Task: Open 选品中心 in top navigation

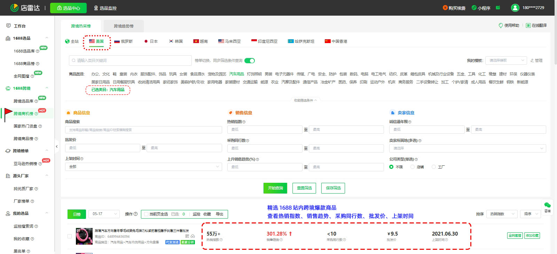Action: click(x=68, y=8)
